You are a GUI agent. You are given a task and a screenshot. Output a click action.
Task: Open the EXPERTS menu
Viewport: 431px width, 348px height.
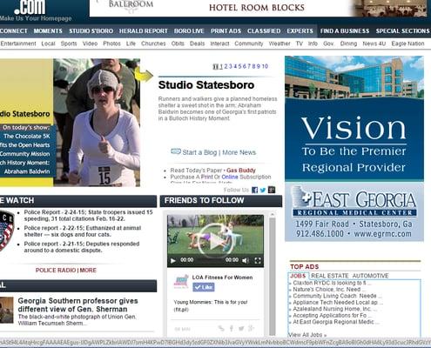pyautogui.click(x=300, y=31)
